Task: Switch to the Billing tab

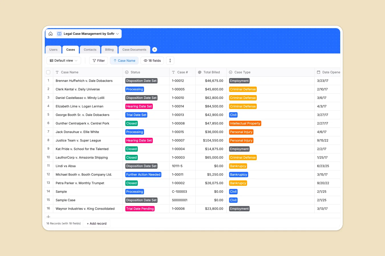Action: (x=109, y=49)
